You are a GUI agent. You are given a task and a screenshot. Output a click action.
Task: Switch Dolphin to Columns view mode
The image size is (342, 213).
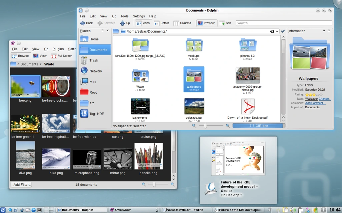click(182, 23)
